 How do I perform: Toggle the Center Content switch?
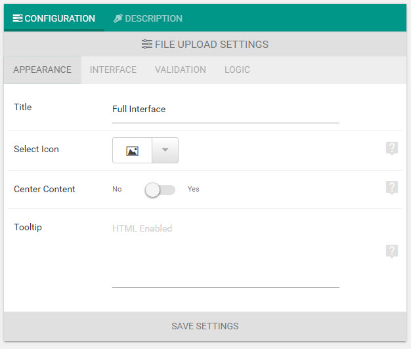tap(160, 190)
